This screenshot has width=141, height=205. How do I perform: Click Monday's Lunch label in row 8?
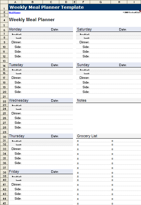[x=19, y=38]
